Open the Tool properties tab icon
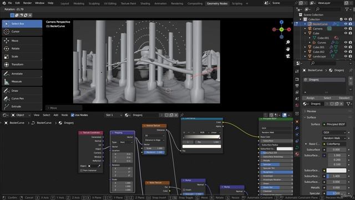 (x=297, y=72)
